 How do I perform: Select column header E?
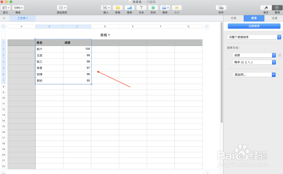tap(133, 27)
